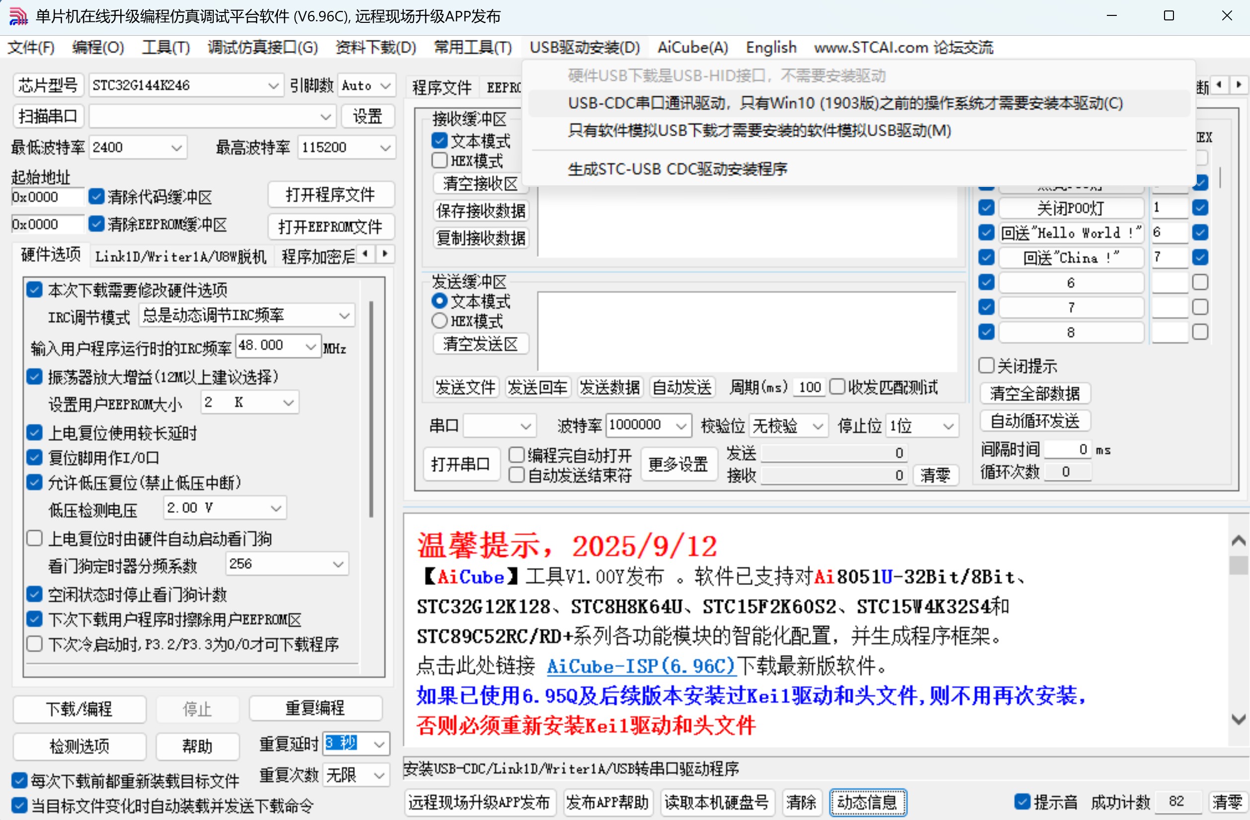Toggle 上电复位时由硬件自动启动看门狗 checkbox
The width and height of the screenshot is (1250, 820).
point(35,538)
